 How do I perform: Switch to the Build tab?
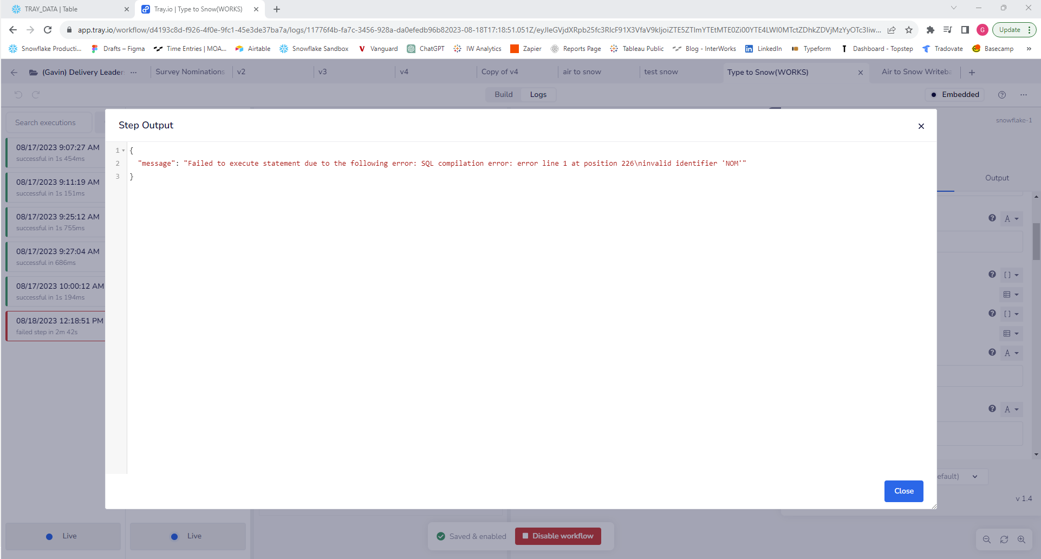click(x=503, y=94)
